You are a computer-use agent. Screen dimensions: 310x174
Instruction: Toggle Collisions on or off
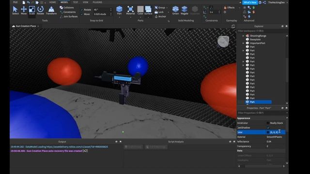[x=67, y=8]
